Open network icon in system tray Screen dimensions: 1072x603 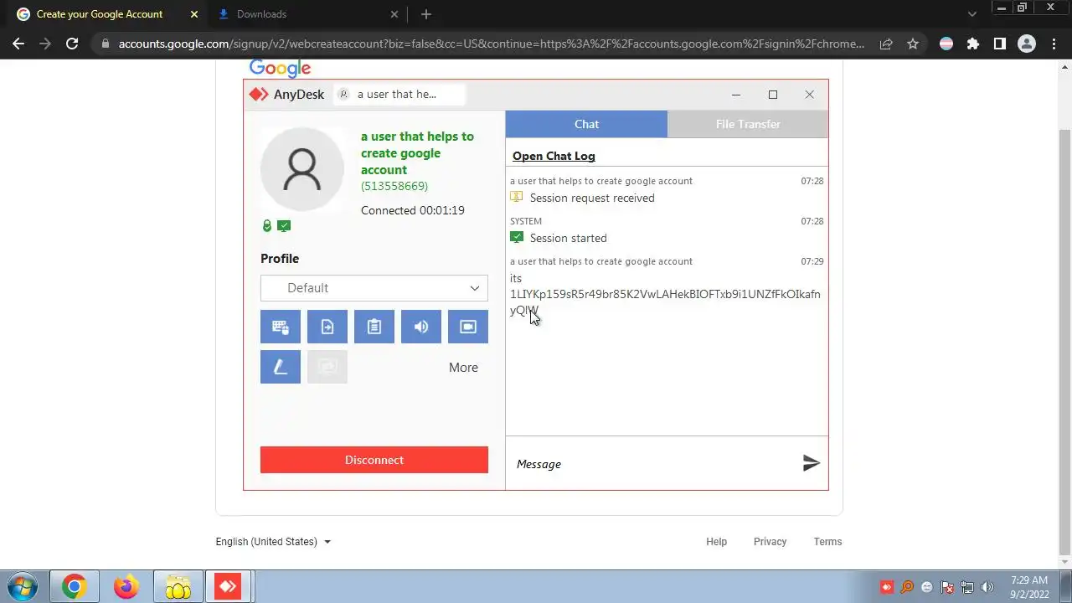point(967,587)
